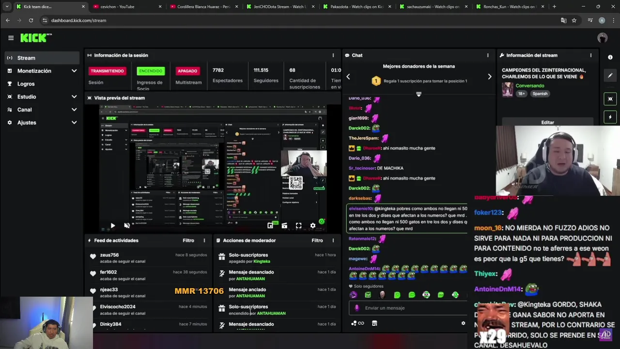Enter fullscreen on the stream preview
This screenshot has width=620, height=349.
coord(298,225)
